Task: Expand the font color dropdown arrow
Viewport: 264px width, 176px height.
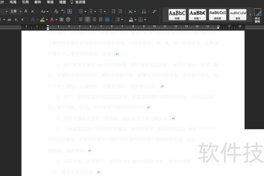Action: pos(56,20)
